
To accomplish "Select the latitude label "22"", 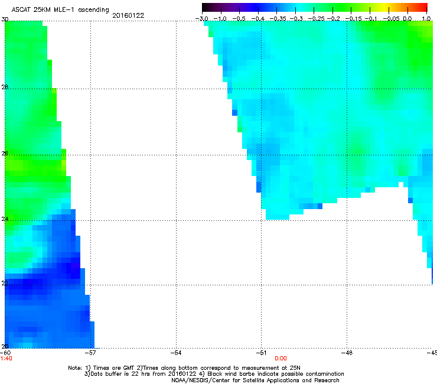I will (x=5, y=283).
